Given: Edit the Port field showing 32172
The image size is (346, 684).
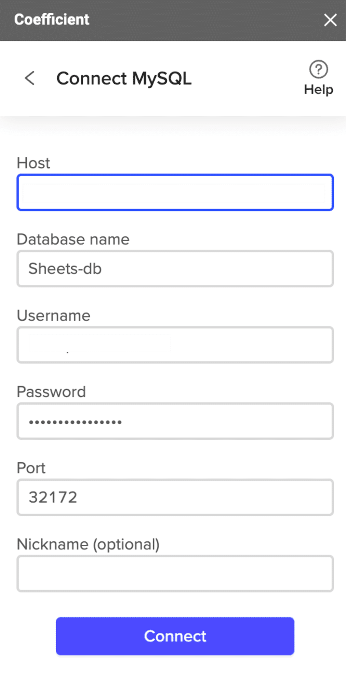Looking at the screenshot, I should (175, 497).
